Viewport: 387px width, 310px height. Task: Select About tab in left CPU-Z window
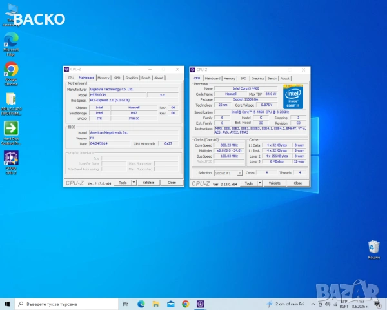(x=159, y=78)
